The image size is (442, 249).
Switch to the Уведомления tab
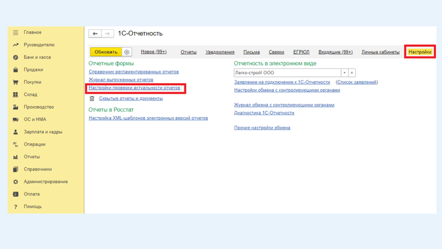pos(220,52)
